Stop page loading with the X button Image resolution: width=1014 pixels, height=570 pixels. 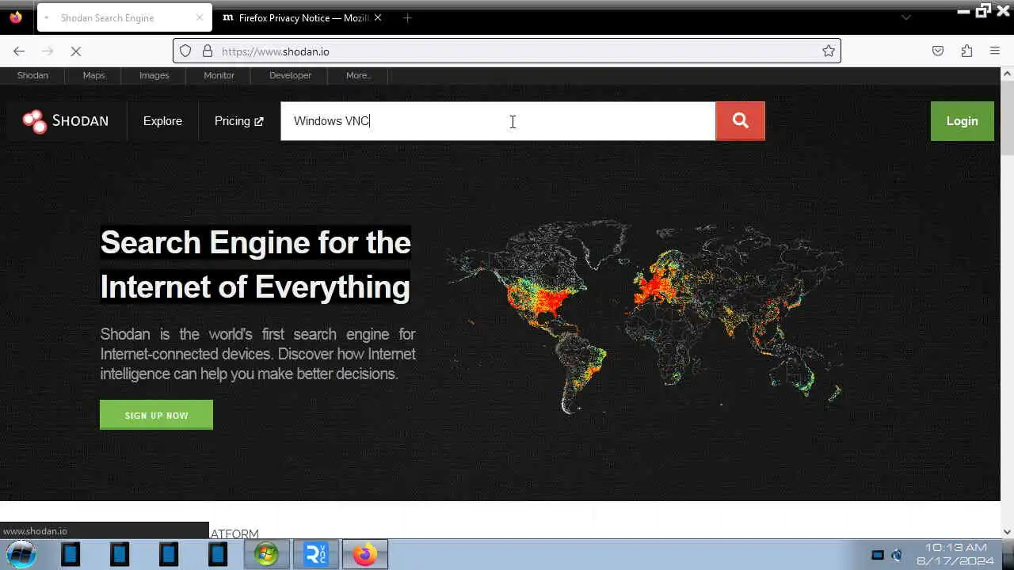76,51
